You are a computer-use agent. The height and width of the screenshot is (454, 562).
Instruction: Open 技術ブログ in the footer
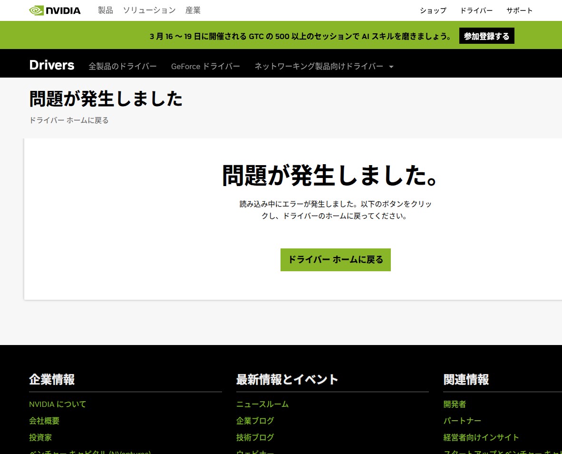pos(254,437)
